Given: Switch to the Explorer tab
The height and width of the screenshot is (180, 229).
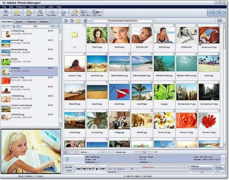Looking at the screenshot, I should pos(19,21).
